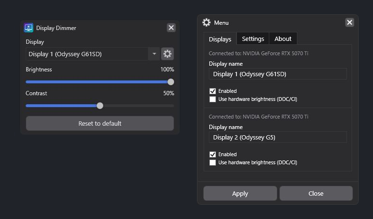Open display settings gear in Display Dimmer

pos(167,54)
